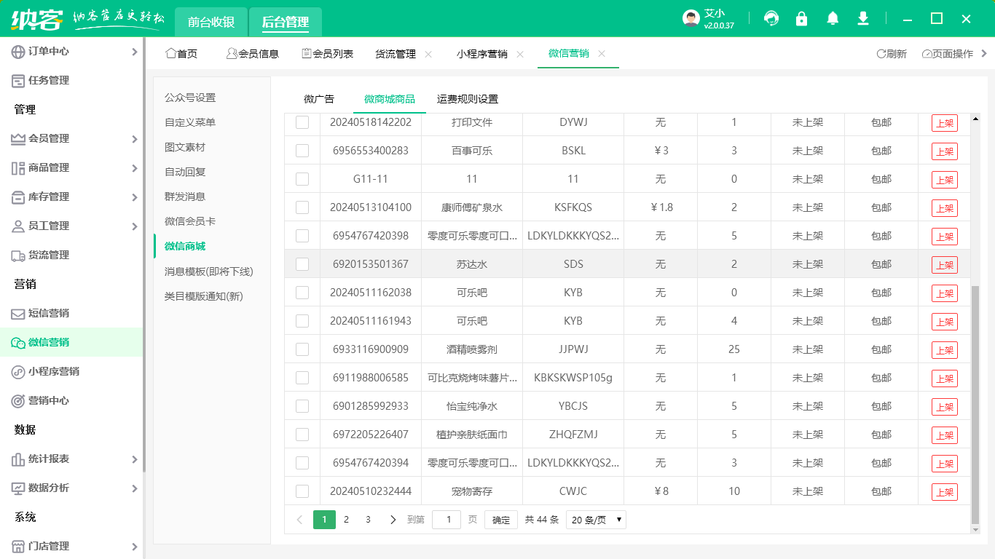Image resolution: width=995 pixels, height=559 pixels.
Task: Tick the checkbox for 打印文件
Action: click(x=302, y=122)
